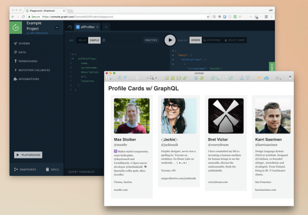Click the mxstbr.com link
The height and width of the screenshot is (215, 308).
pyautogui.click(x=121, y=190)
